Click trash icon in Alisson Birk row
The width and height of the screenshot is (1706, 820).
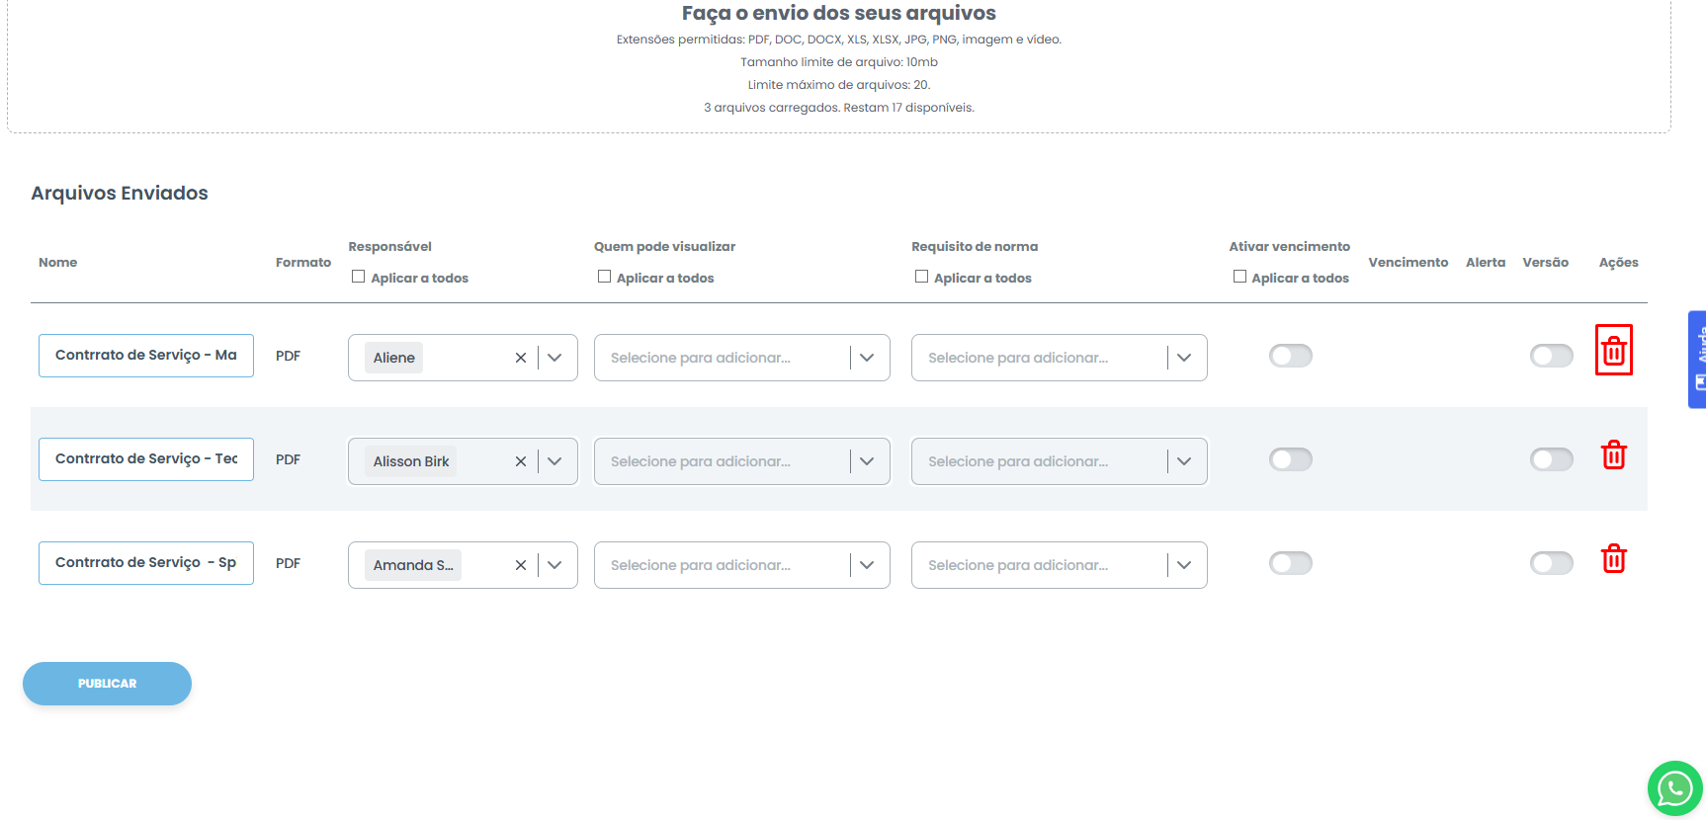(x=1613, y=455)
